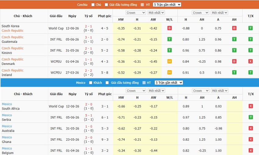Open the Ireland team link
Image resolution: width=259 pixels, height=155 pixels.
(x=7, y=75)
